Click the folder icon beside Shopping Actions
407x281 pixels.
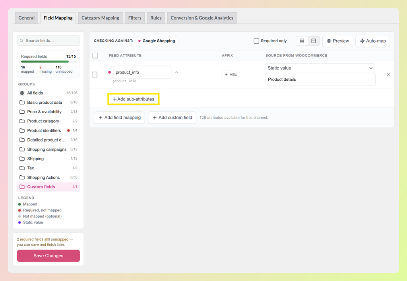pos(22,177)
